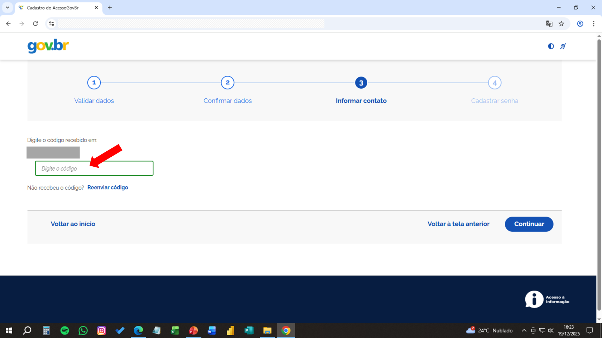Go to step 2 Confirmar dados

[x=228, y=83]
